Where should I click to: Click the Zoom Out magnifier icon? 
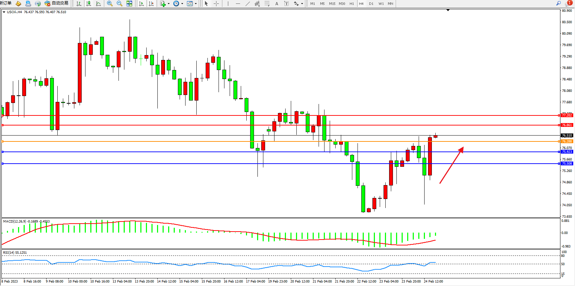[x=120, y=3]
